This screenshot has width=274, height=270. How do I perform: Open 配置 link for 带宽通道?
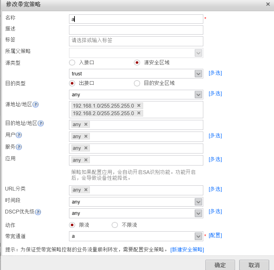tap(215, 235)
